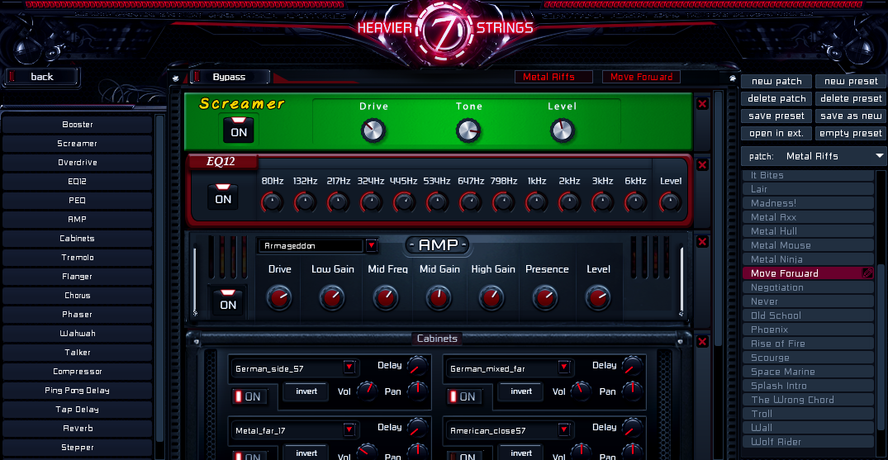Screen dimensions: 888x460
Task: Toggle the AMP ON switch
Action: (228, 302)
